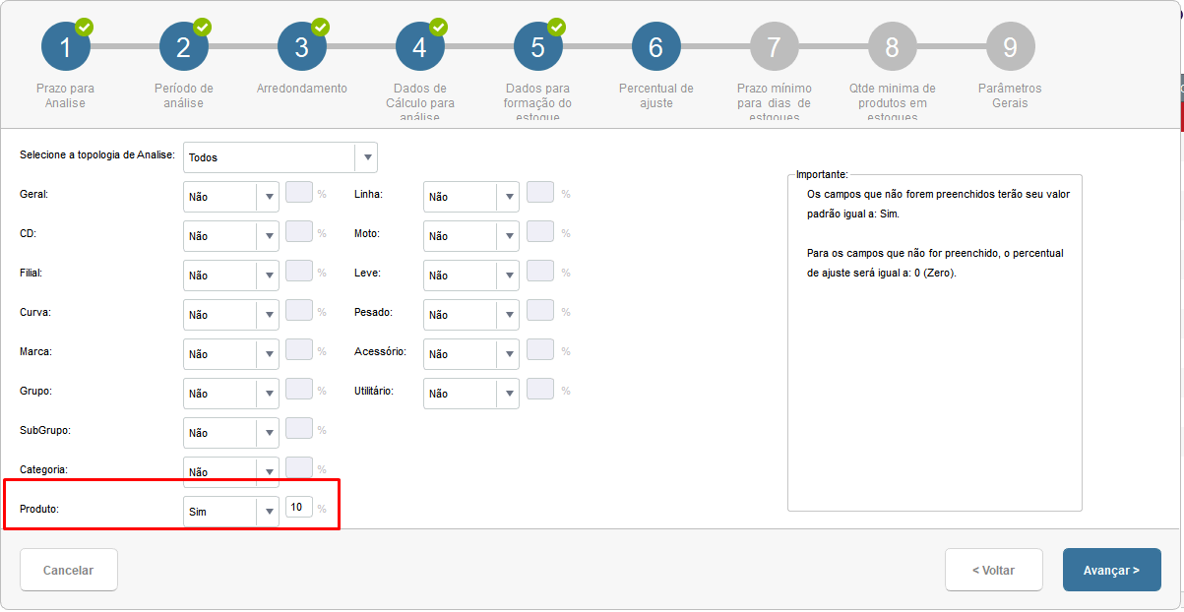1184x612 pixels.
Task: Jump to step 4 Dados de Cálculo
Action: pos(419,46)
